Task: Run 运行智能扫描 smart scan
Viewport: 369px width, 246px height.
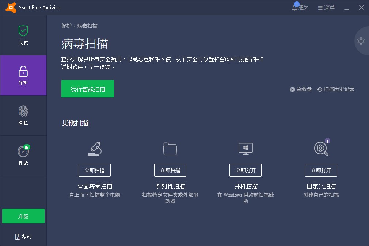Action: (87, 88)
